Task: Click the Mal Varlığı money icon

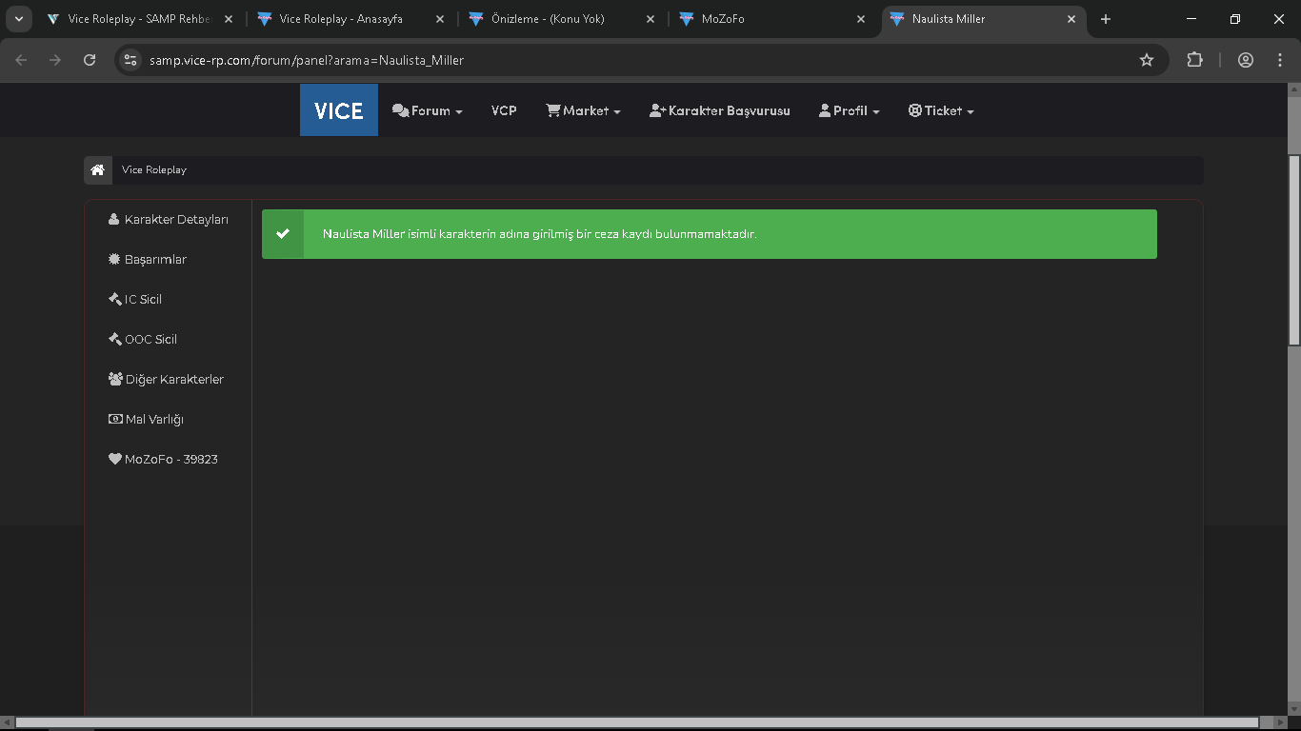Action: pyautogui.click(x=116, y=419)
